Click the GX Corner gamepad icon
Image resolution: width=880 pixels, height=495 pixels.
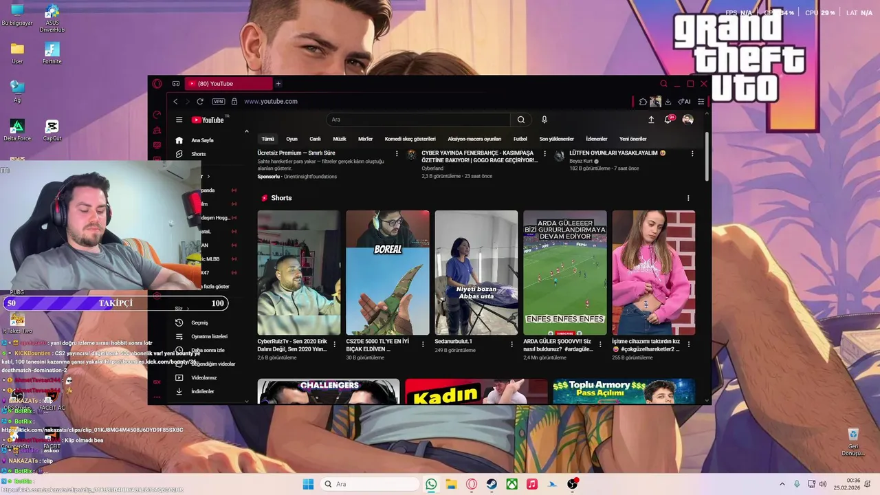[x=176, y=84]
